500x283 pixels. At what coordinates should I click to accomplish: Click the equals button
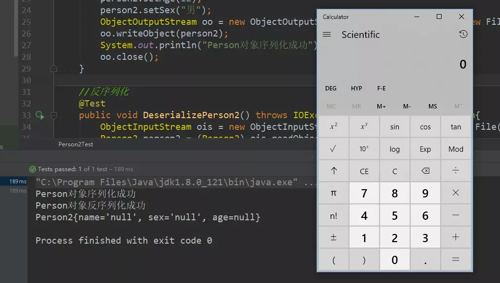point(456,260)
